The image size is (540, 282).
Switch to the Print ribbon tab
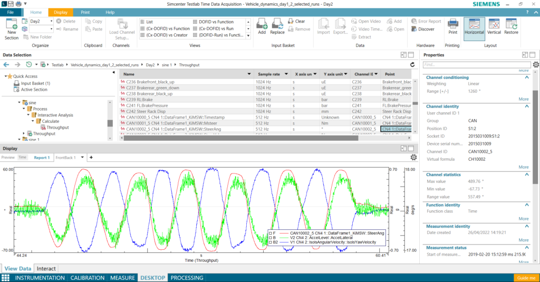click(85, 13)
